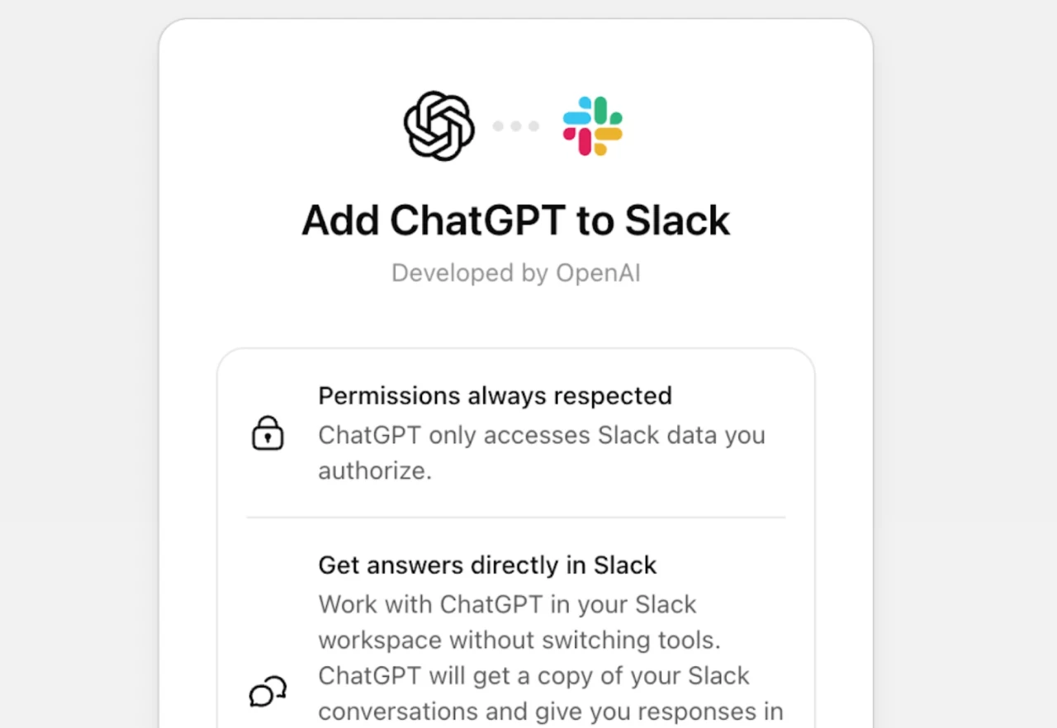1057x728 pixels.
Task: Select the Slack logo
Action: (591, 125)
